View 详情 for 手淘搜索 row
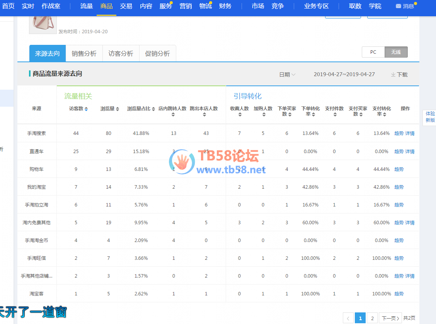 pyautogui.click(x=410, y=133)
